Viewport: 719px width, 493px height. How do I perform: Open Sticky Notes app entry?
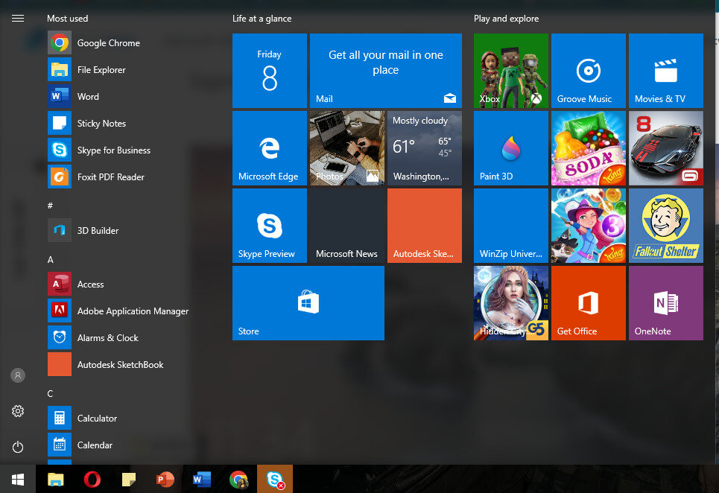(119, 124)
